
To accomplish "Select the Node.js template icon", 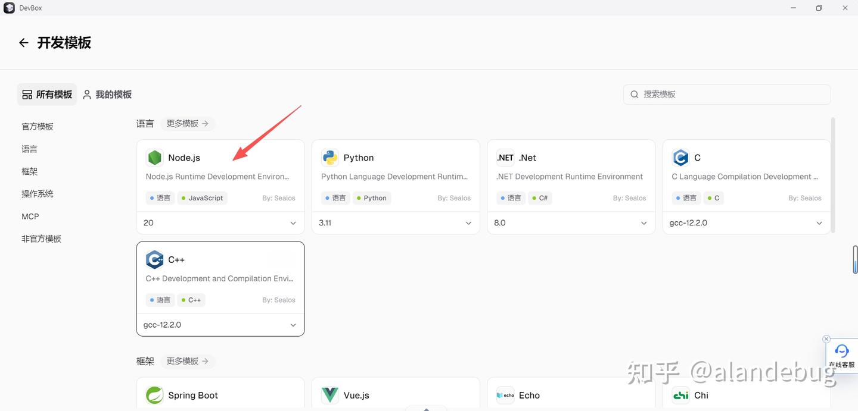I will tap(154, 157).
